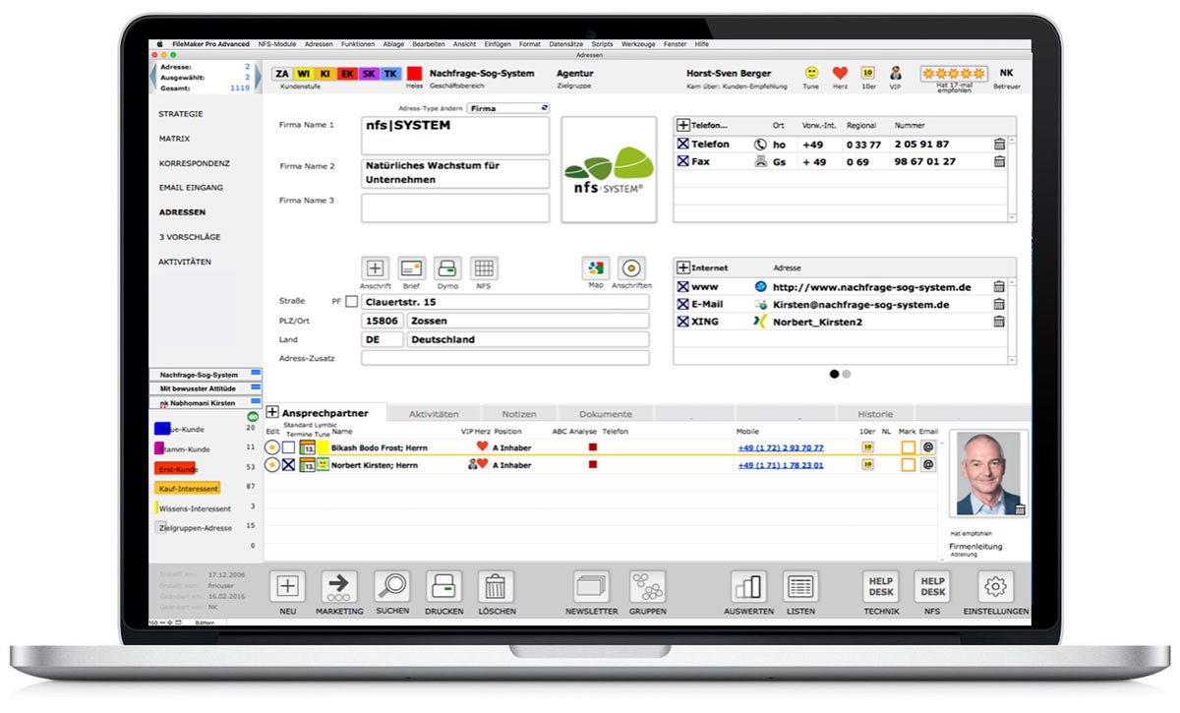The image size is (1180, 713).
Task: Open the Marketing arrow icon
Action: [x=339, y=587]
